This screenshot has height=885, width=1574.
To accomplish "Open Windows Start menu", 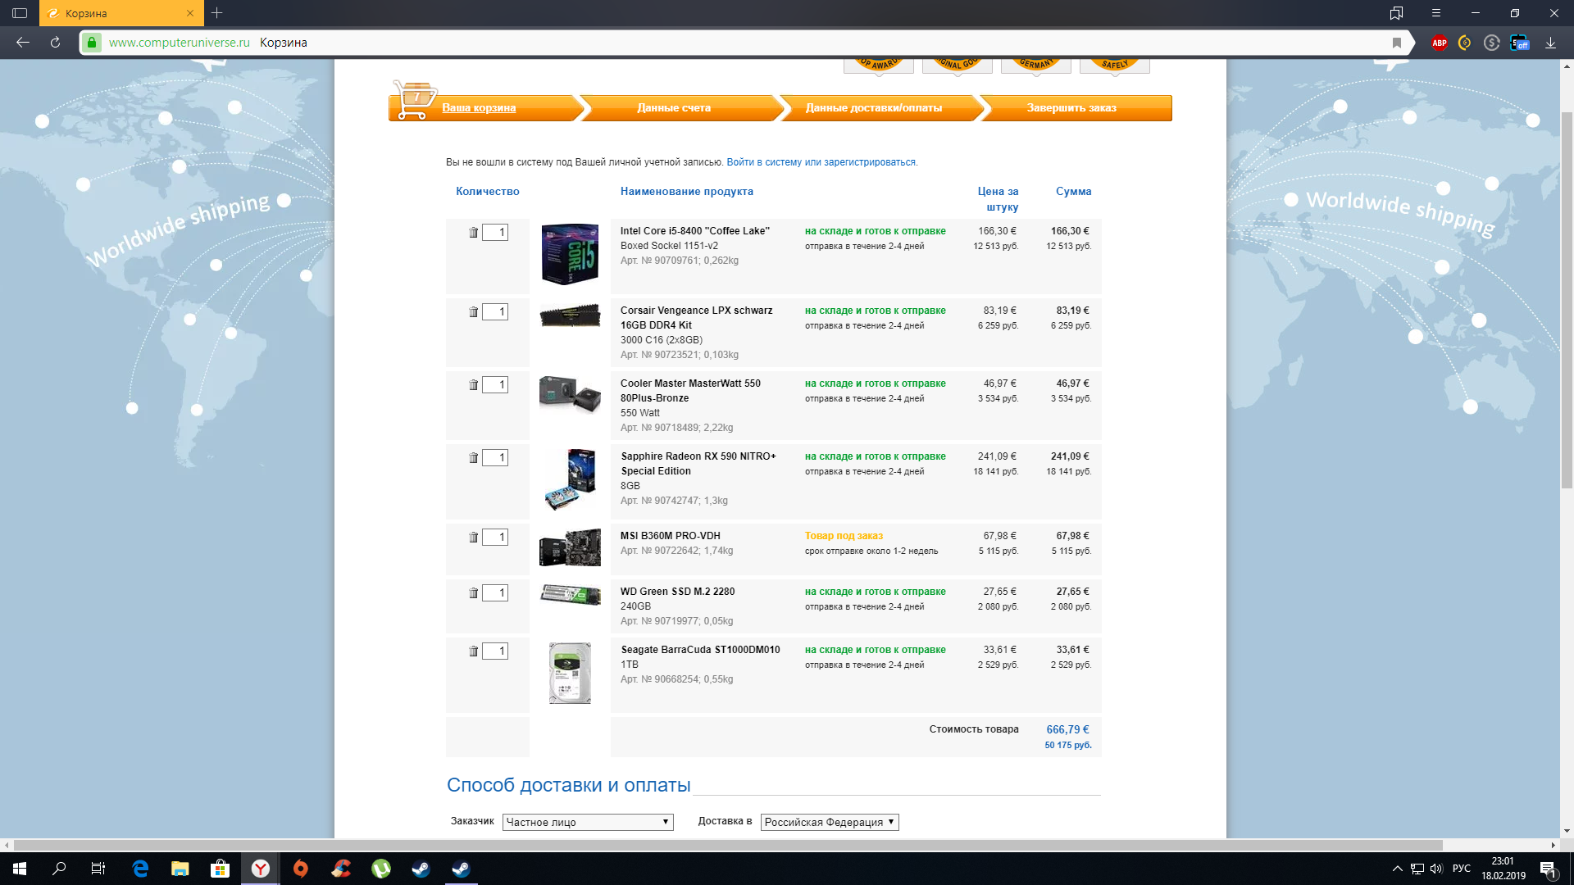I will tap(20, 869).
